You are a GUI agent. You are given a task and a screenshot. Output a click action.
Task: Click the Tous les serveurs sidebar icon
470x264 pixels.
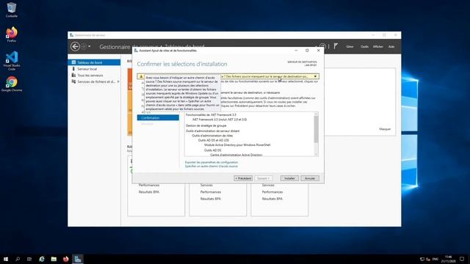pos(73,75)
